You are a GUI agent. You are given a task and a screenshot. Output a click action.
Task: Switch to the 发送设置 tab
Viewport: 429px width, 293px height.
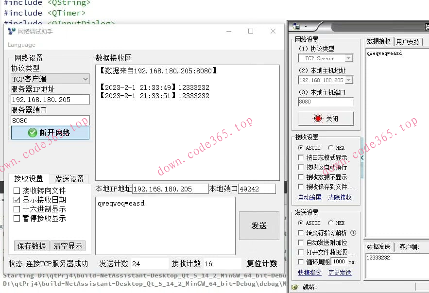[69, 178]
